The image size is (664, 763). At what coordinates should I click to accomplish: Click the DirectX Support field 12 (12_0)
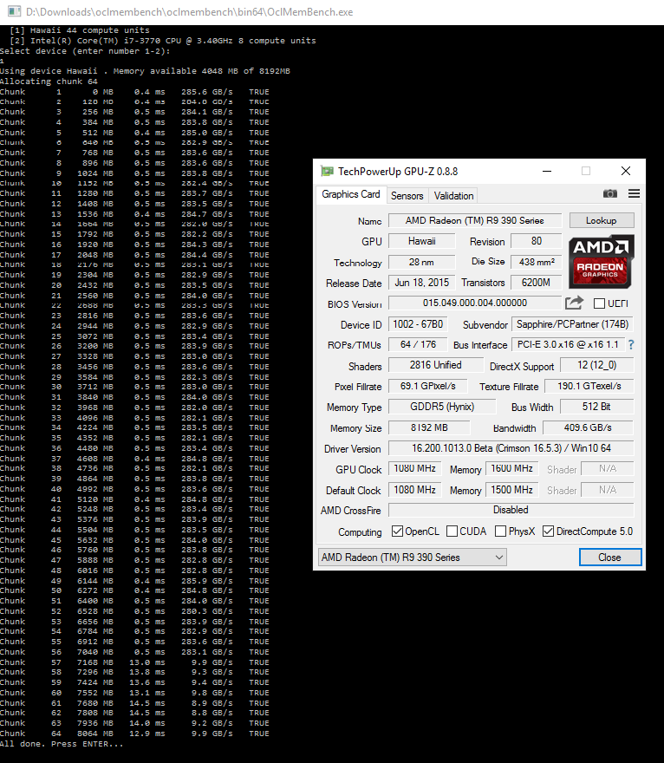[x=597, y=365]
